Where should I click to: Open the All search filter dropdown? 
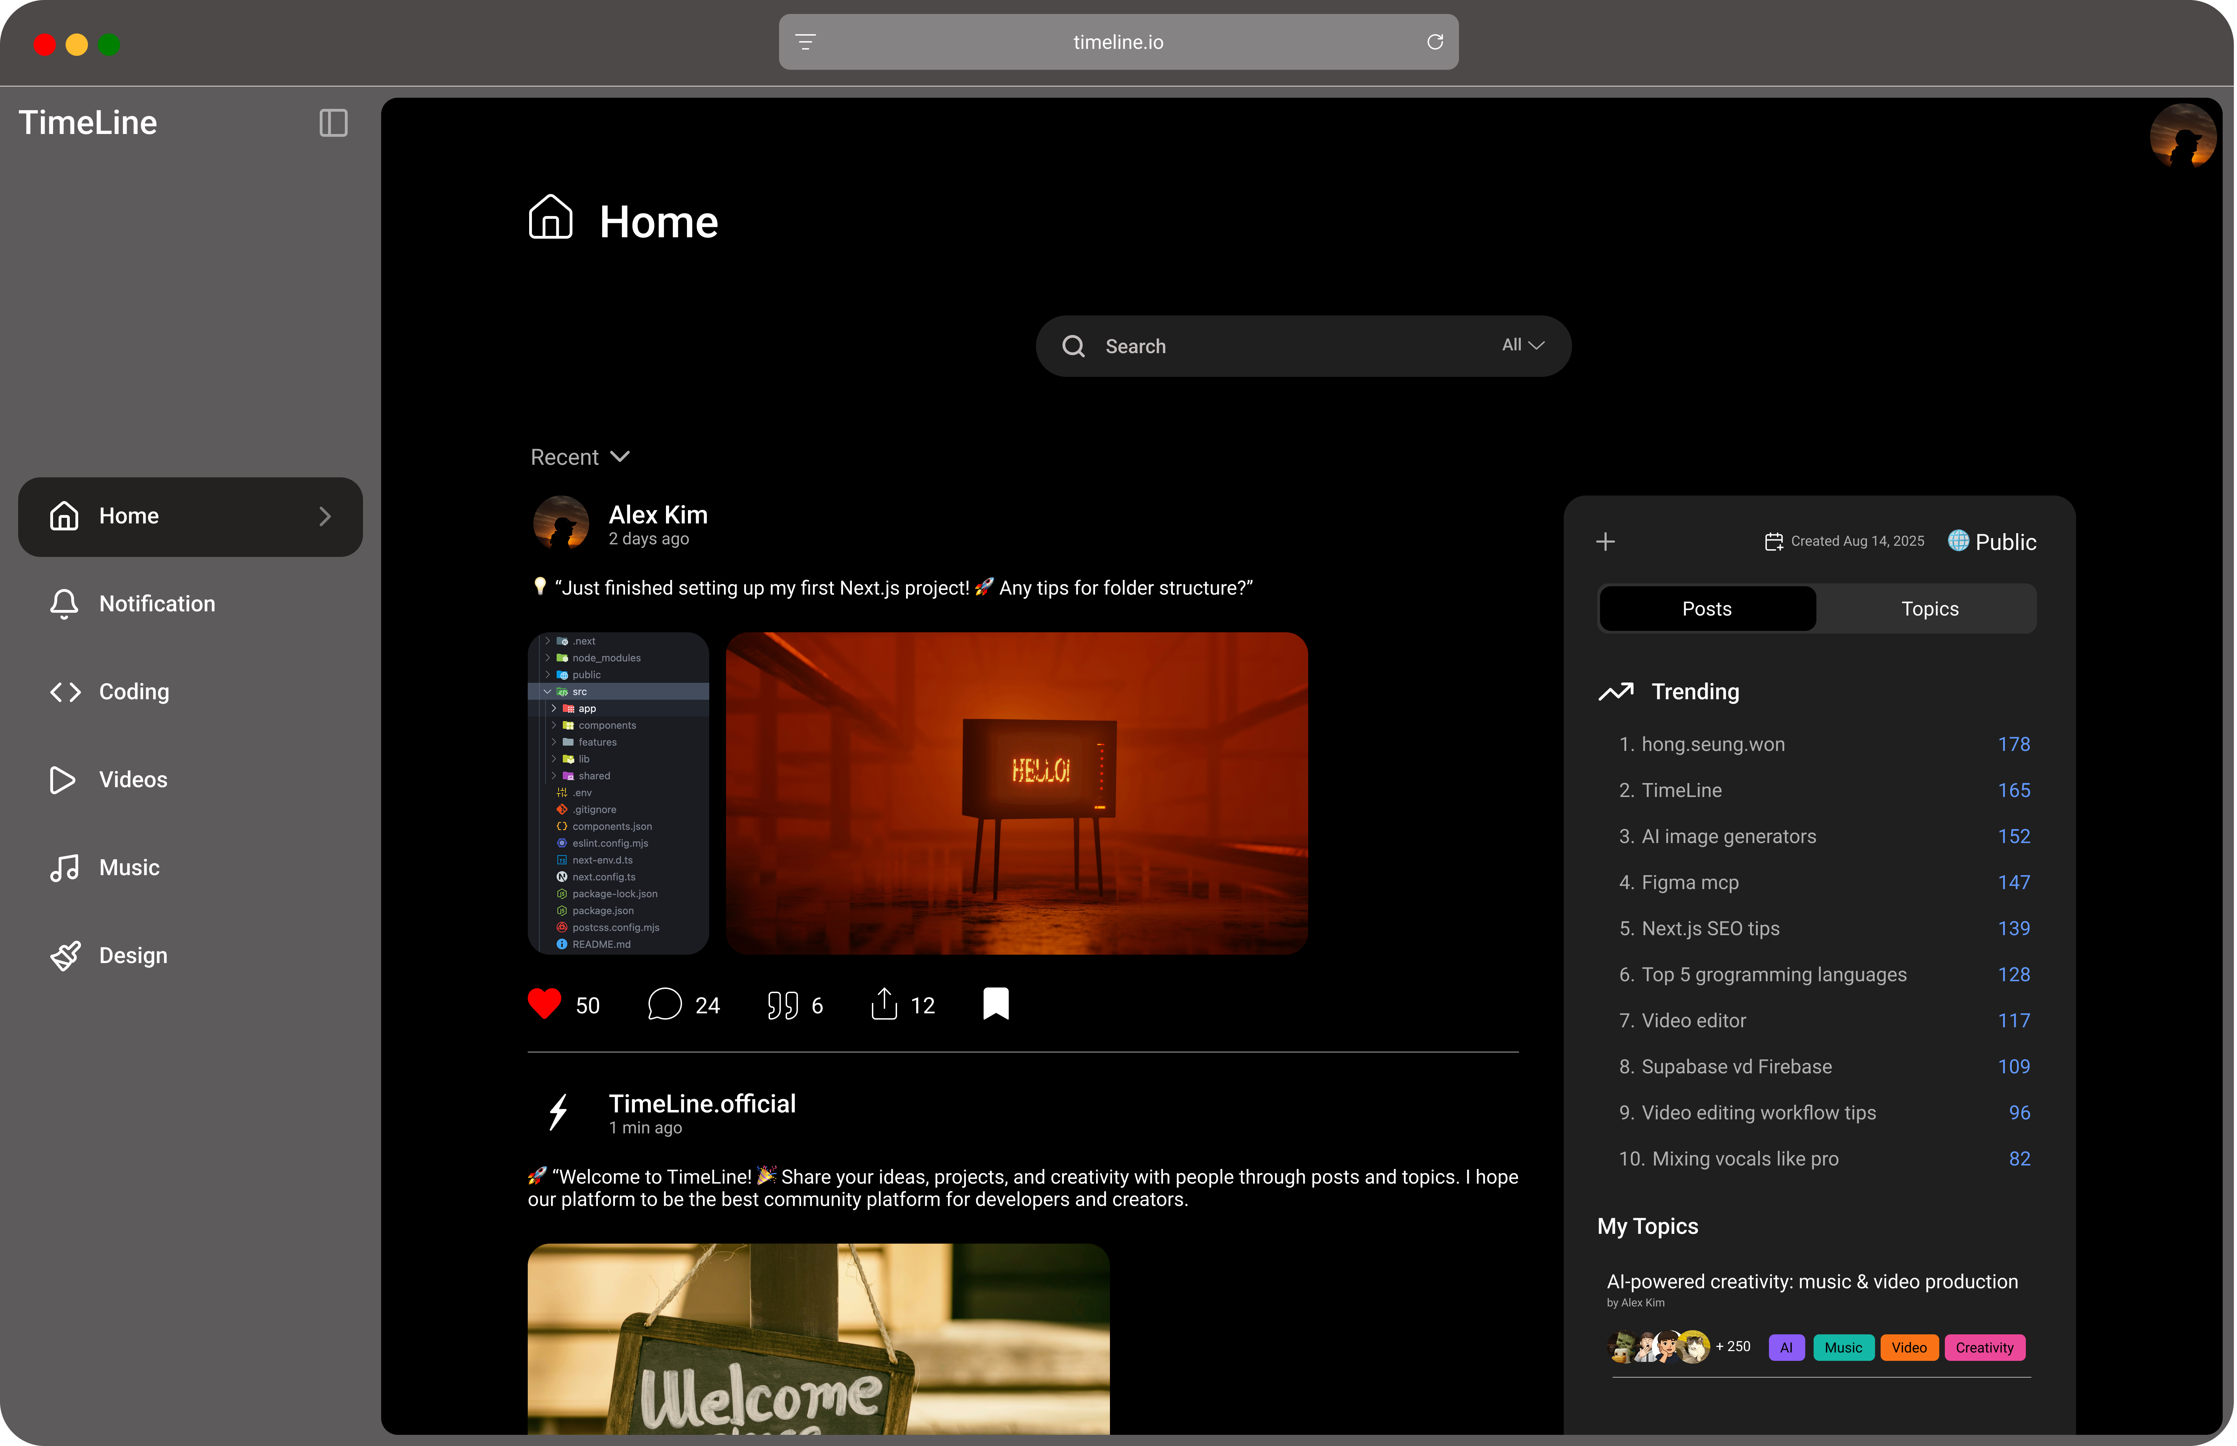[1522, 345]
